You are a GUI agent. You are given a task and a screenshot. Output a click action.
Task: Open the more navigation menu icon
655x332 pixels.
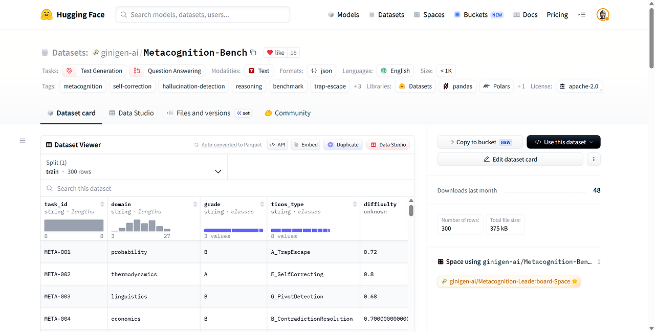click(581, 15)
